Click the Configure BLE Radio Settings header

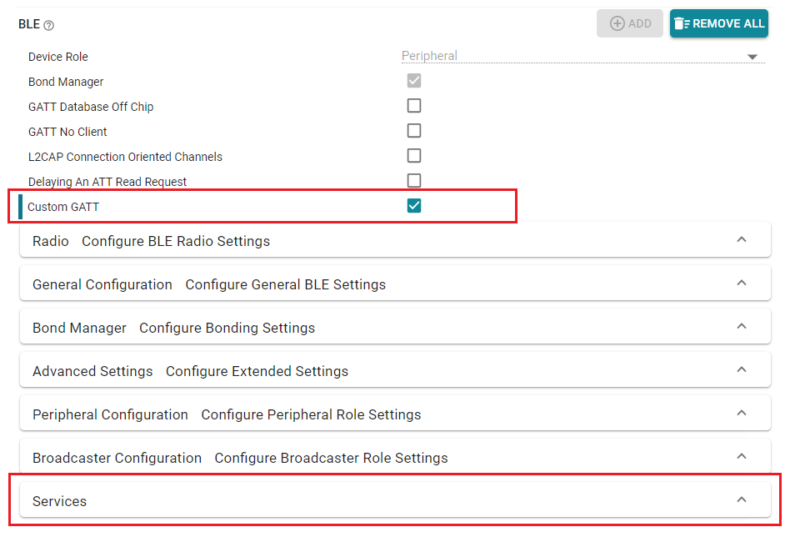click(x=176, y=241)
